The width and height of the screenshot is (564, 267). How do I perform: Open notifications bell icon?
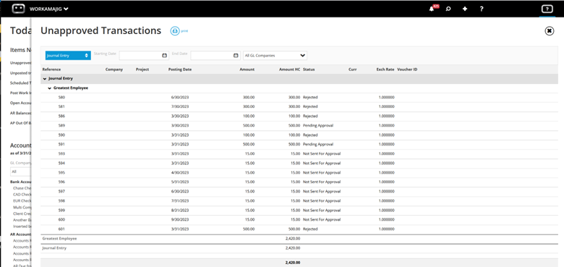point(432,9)
